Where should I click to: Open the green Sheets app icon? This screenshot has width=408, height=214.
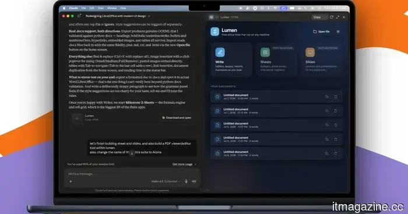point(265,52)
